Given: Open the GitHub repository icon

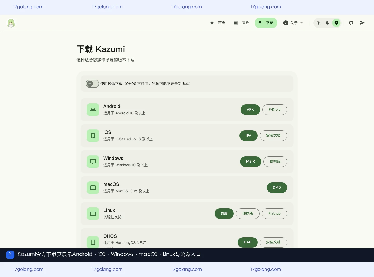Looking at the screenshot, I should [351, 23].
